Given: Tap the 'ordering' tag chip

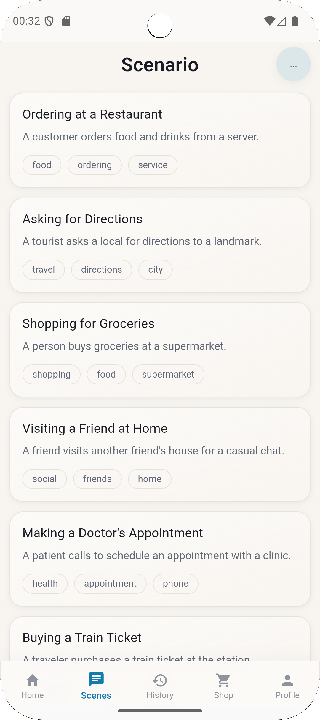Looking at the screenshot, I should (95, 165).
